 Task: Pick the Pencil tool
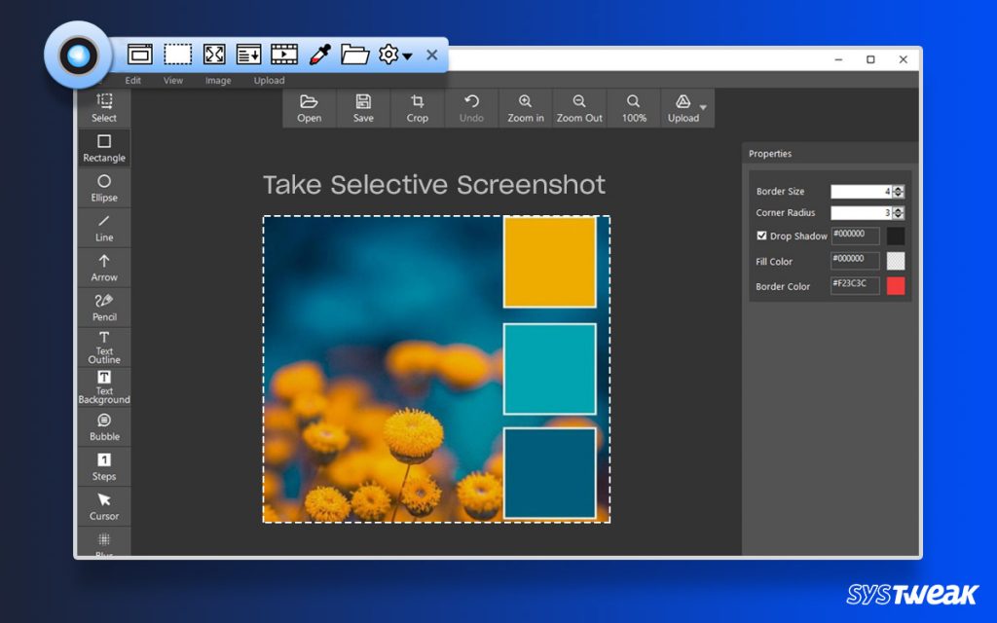point(103,307)
